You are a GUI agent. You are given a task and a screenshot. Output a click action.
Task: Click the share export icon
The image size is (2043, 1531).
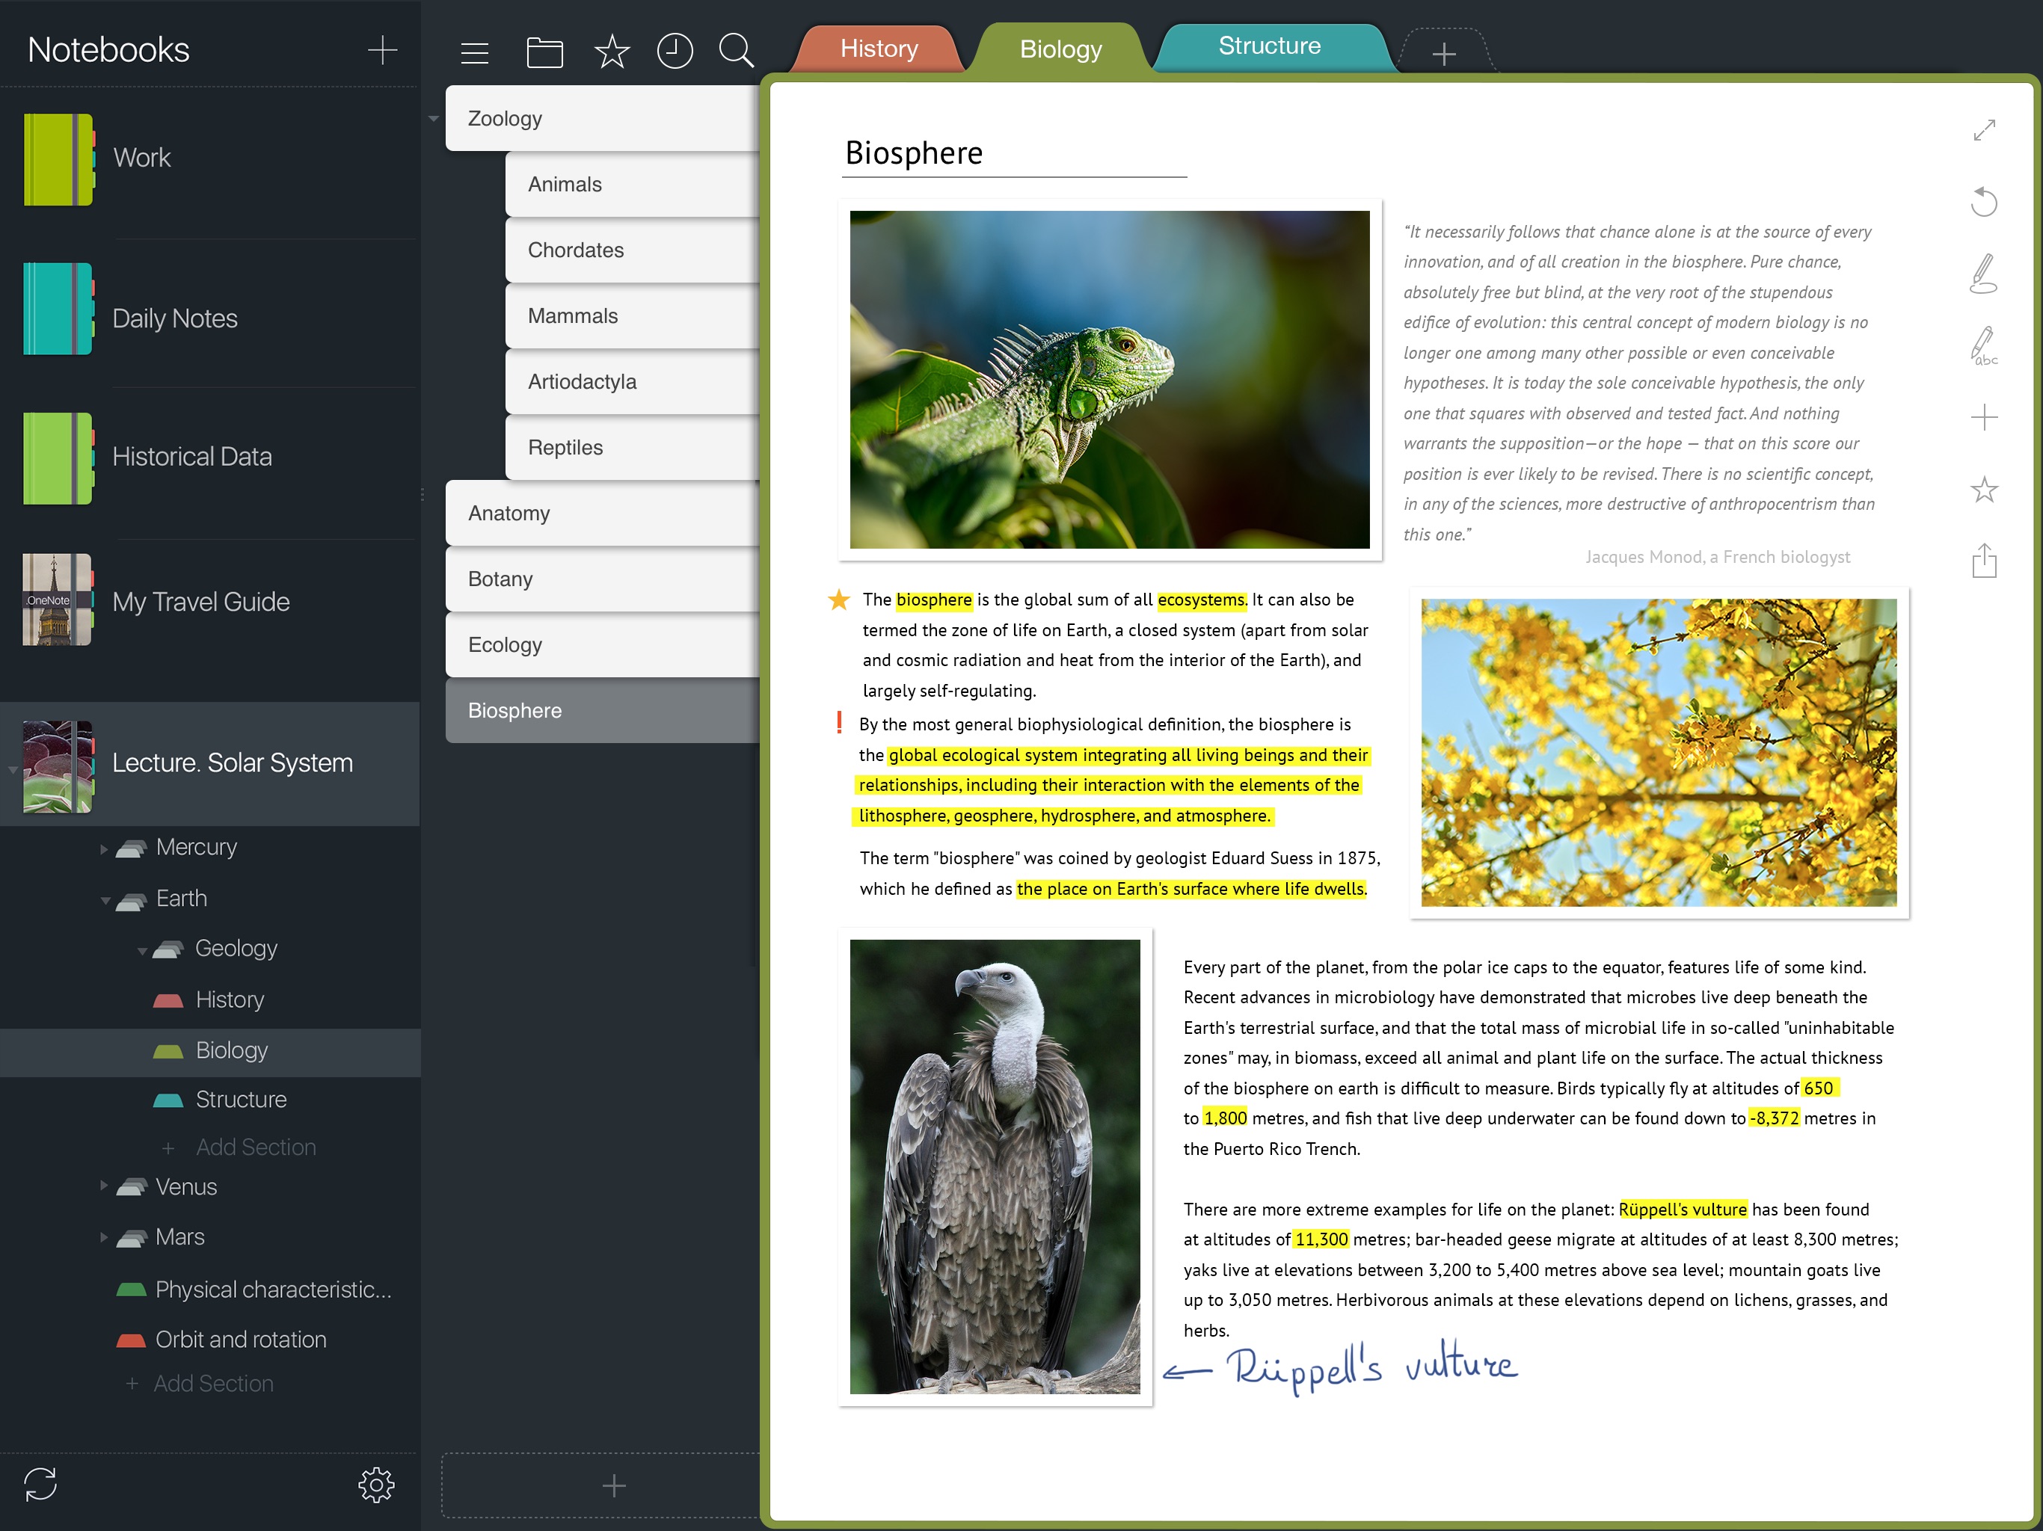[1984, 561]
